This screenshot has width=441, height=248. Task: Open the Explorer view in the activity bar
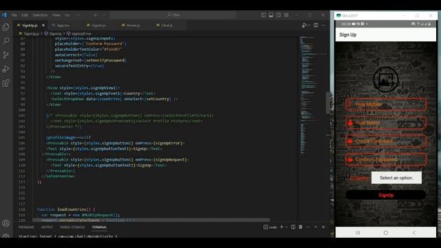(6, 27)
